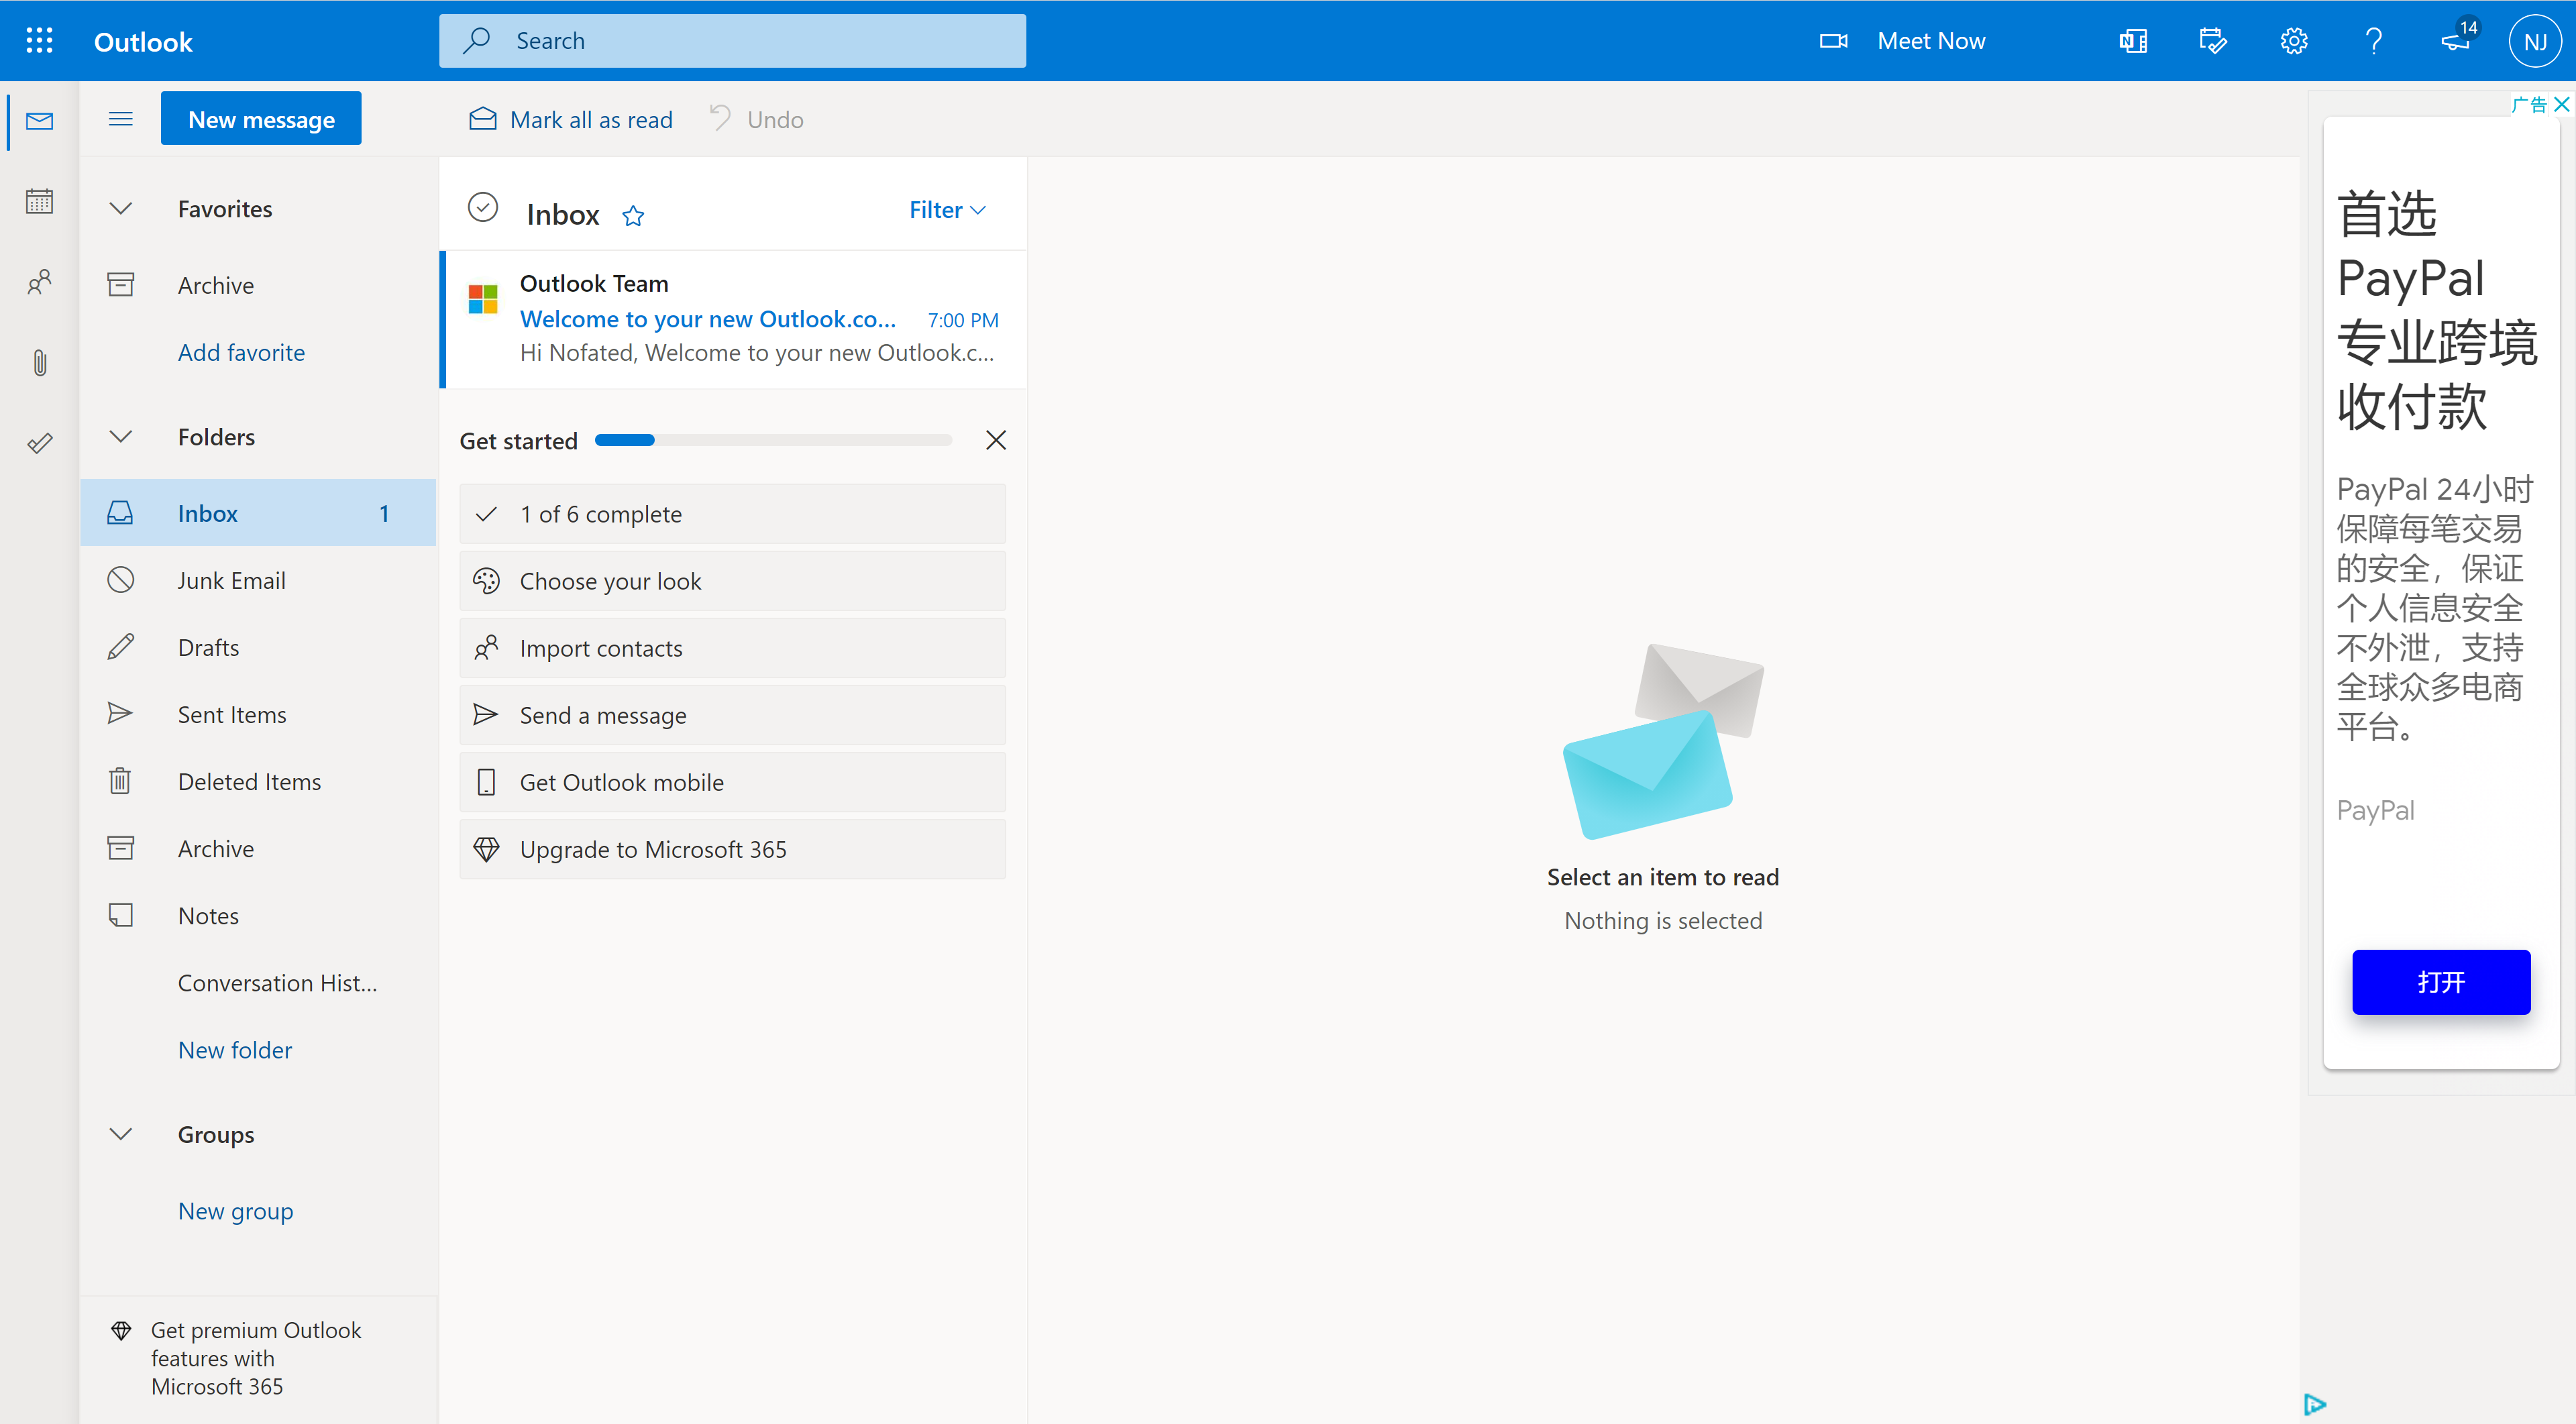
Task: Open the Archive folder under Favorites
Action: (258, 285)
